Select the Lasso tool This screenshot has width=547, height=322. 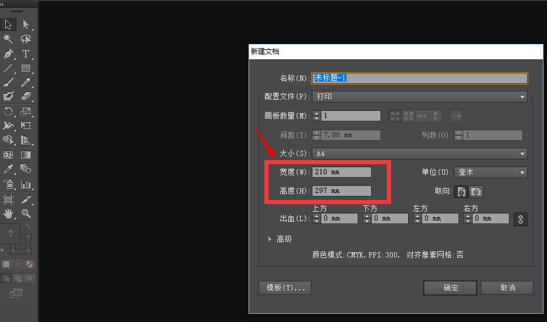pos(26,38)
